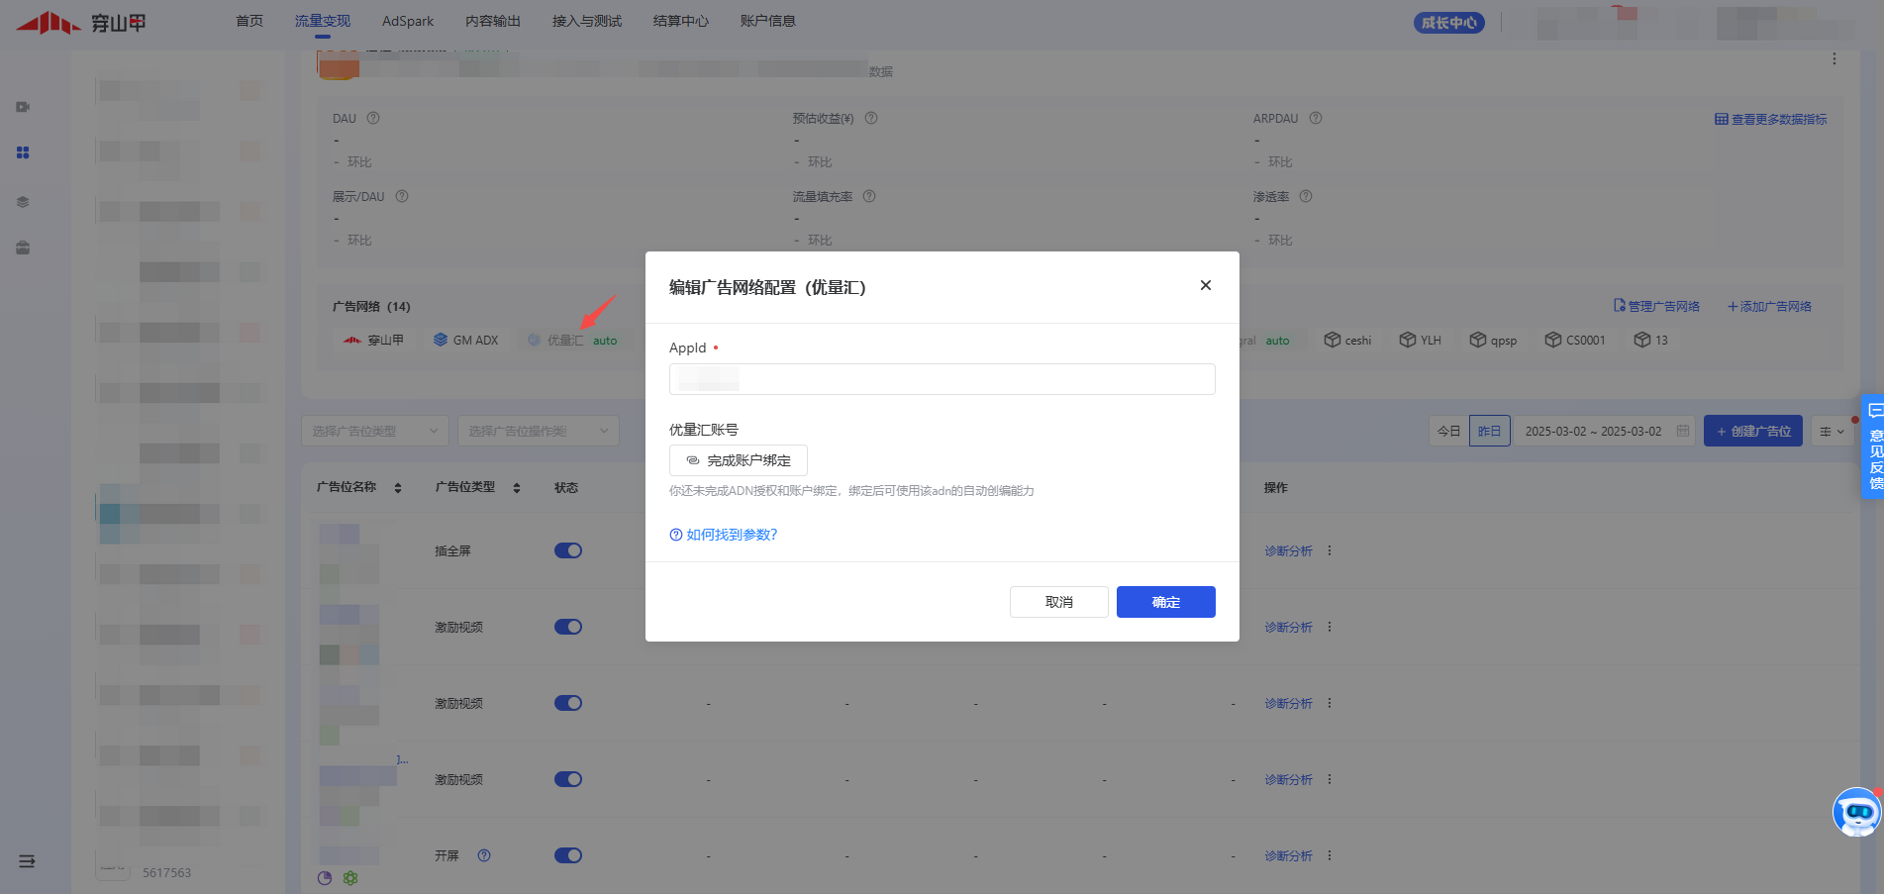Open the date range picker
The image size is (1884, 894).
click(x=1604, y=431)
